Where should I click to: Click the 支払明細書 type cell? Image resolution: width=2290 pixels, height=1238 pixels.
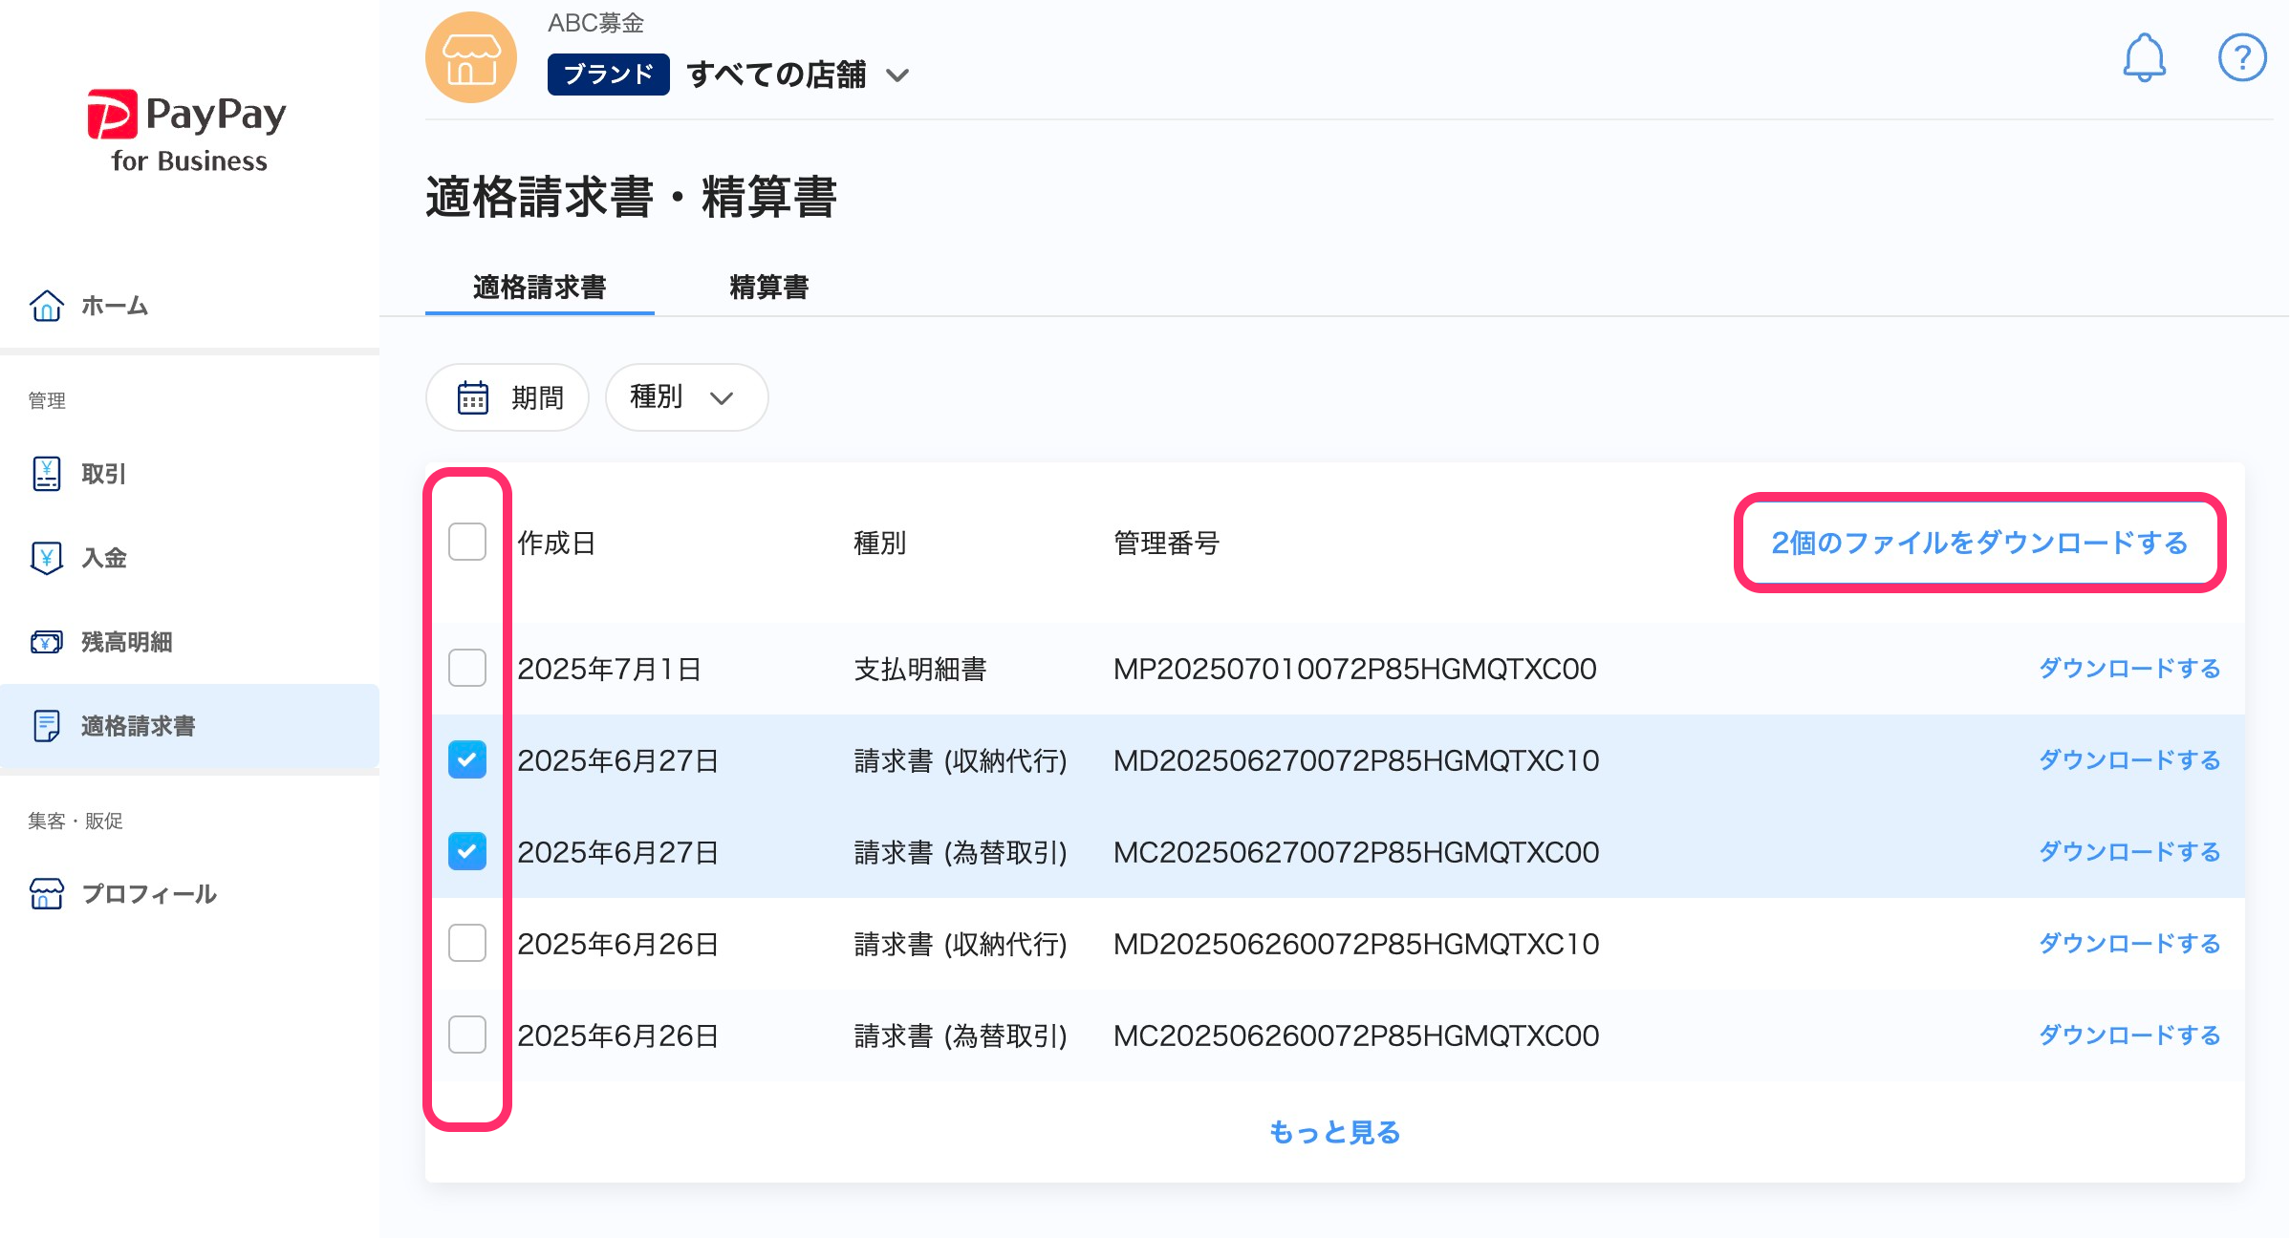[x=919, y=669]
